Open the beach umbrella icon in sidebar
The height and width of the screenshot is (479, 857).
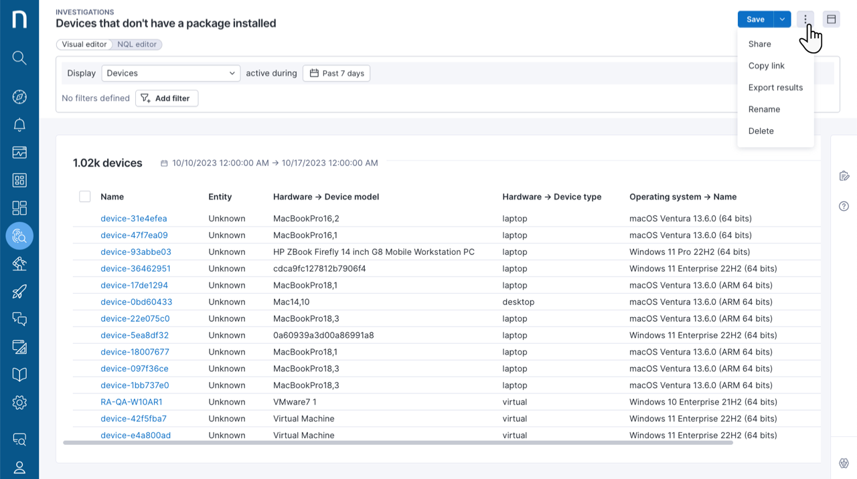pos(19,264)
